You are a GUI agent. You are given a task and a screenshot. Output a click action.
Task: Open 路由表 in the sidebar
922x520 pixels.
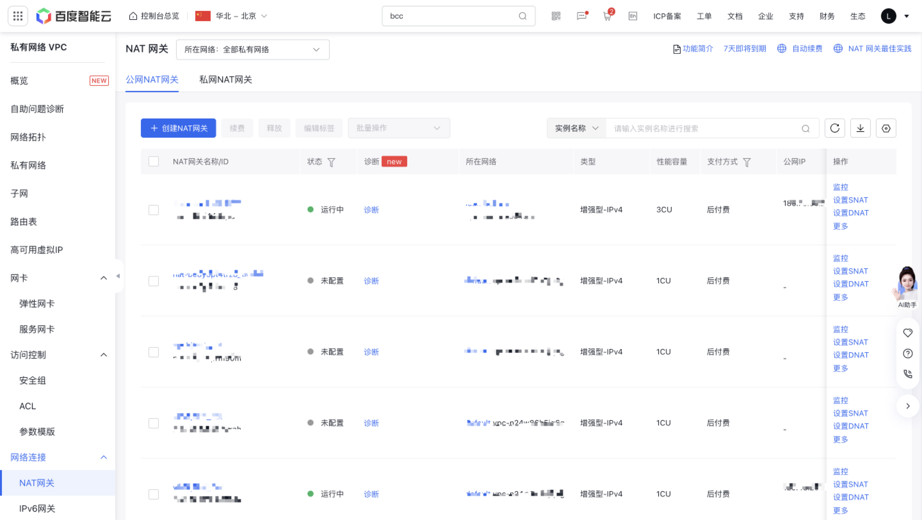tap(24, 222)
